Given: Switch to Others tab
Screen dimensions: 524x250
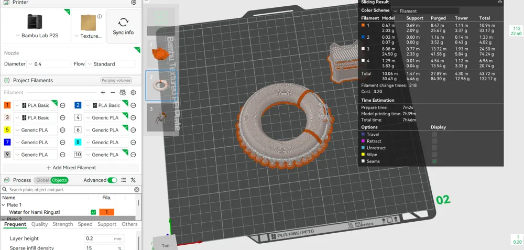Looking at the screenshot, I should point(129,224).
